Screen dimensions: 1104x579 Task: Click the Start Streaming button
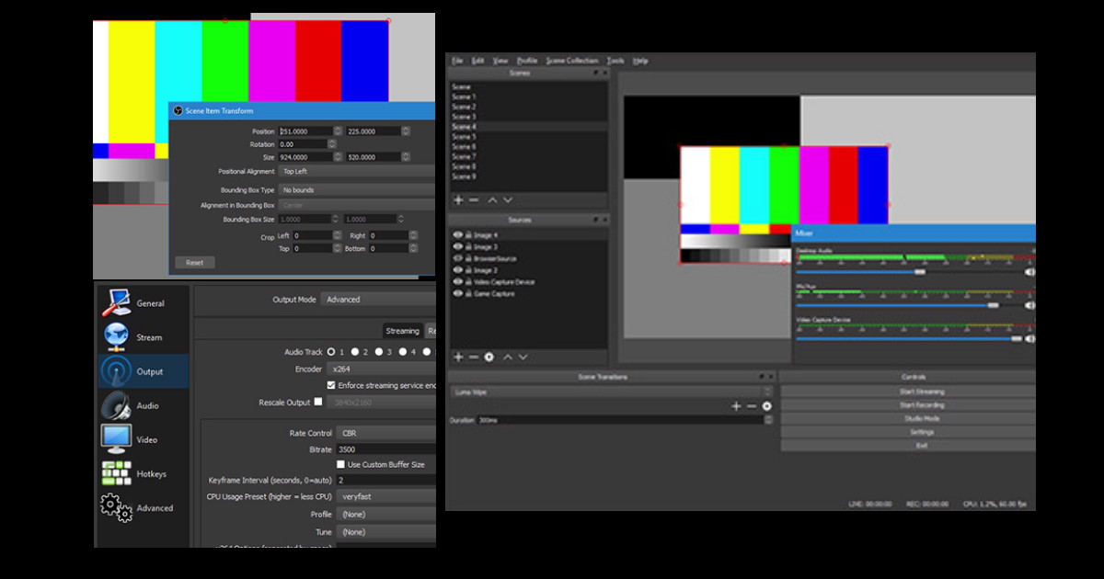point(908,392)
